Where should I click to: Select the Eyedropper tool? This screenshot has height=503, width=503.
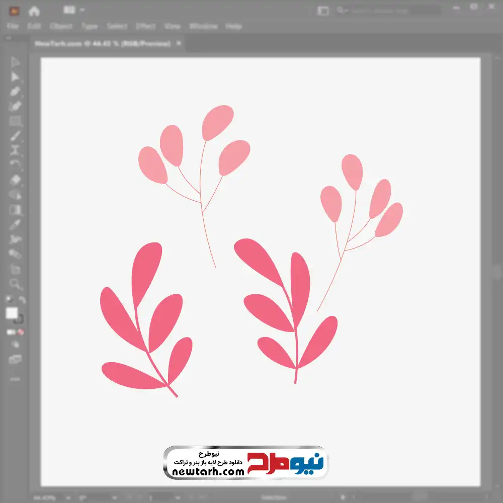(15, 224)
